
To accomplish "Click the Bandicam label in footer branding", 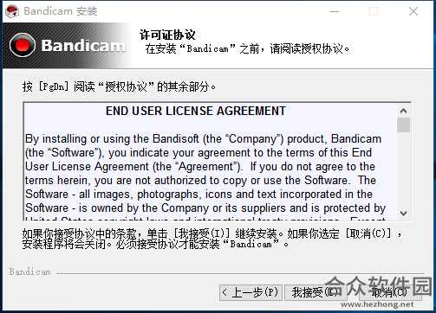I will coord(29,271).
